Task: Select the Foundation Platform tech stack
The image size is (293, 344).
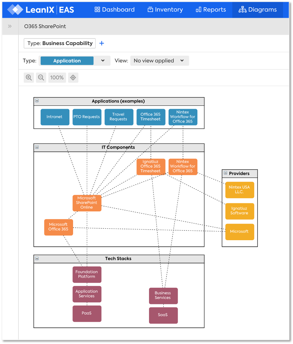Action: (87, 275)
